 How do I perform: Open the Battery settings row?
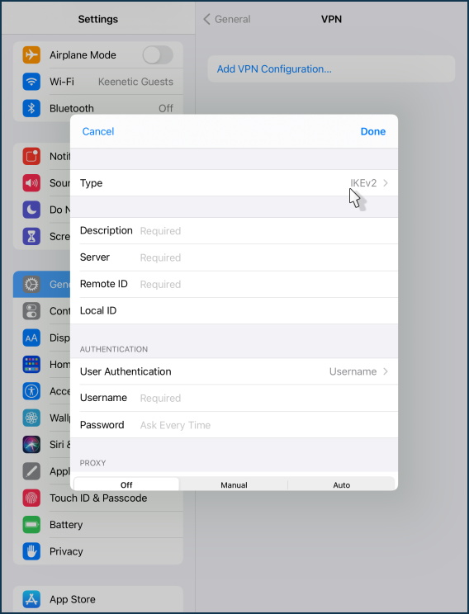pyautogui.click(x=98, y=524)
